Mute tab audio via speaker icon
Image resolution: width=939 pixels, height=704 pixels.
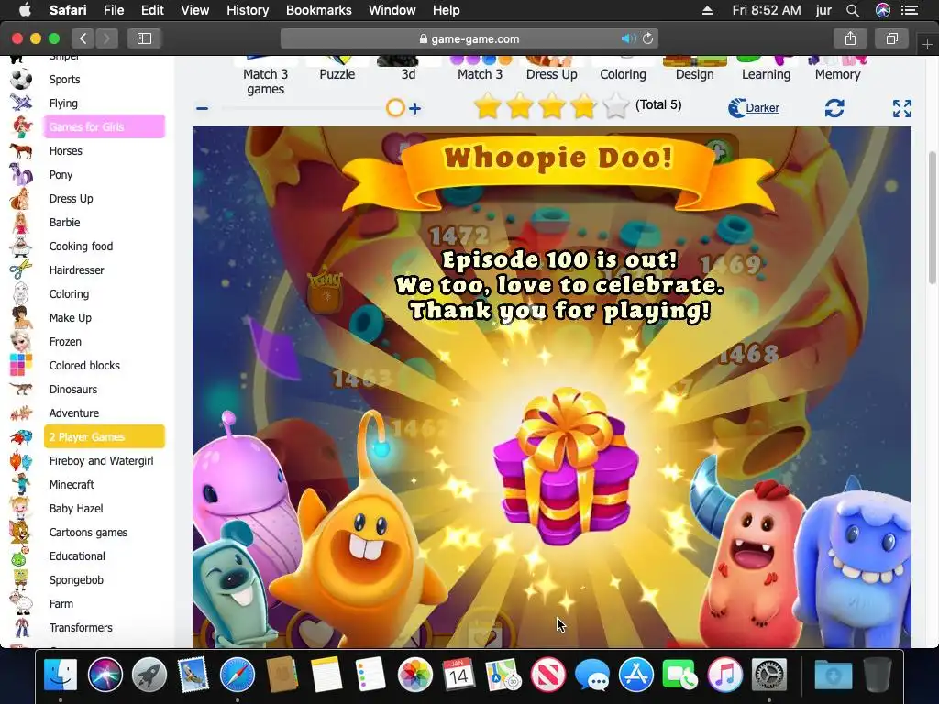pyautogui.click(x=628, y=38)
